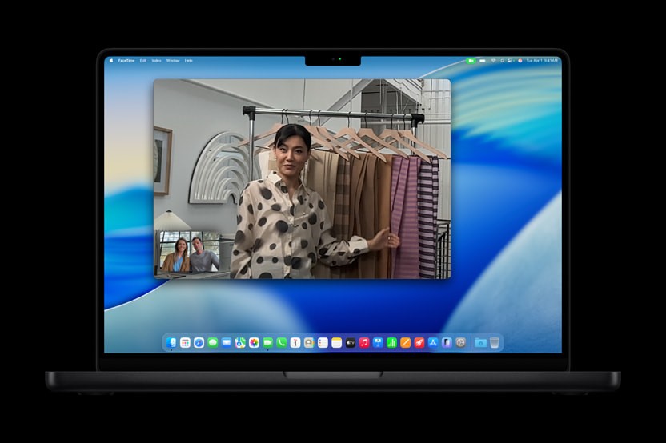Open the Edit menu
This screenshot has height=443, width=666.
(x=143, y=61)
